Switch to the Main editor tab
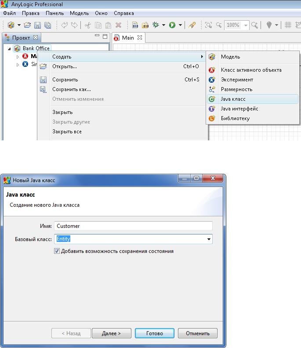Screen dimensions: 301x348 pyautogui.click(x=128, y=38)
